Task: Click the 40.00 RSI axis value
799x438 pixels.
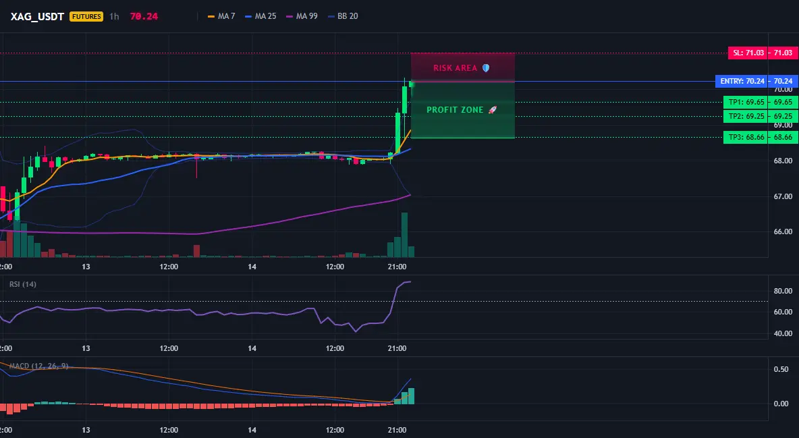Action: (783, 333)
